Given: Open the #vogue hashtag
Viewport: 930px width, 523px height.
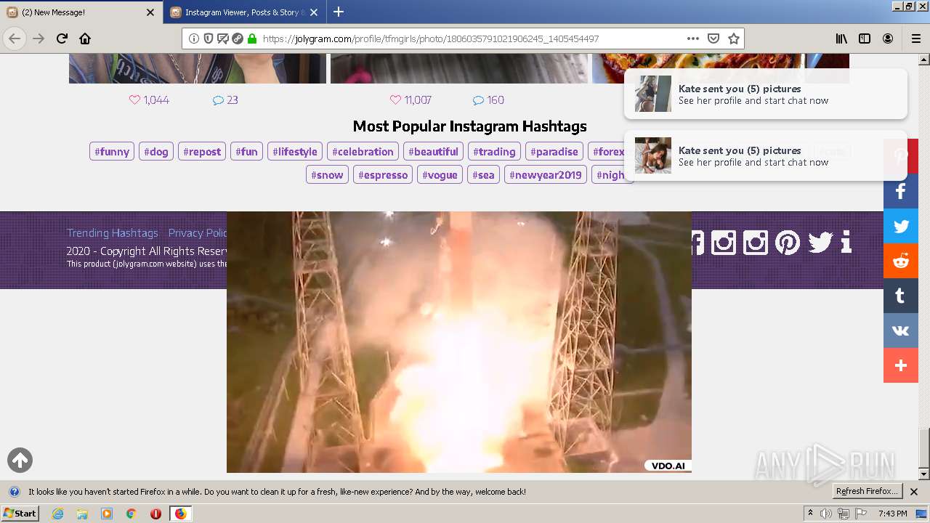Looking at the screenshot, I should point(440,175).
